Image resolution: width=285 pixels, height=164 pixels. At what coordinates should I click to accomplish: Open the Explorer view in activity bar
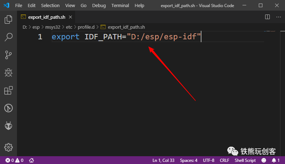coord(8,19)
